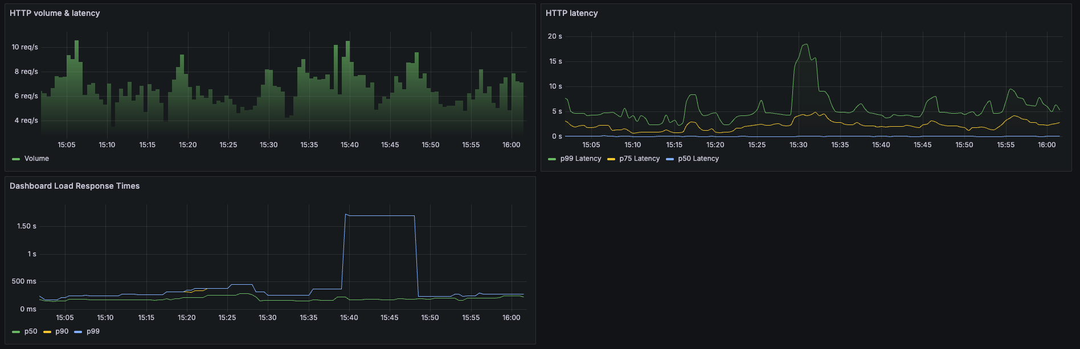Click the green p50 swatch in Dashboard Load legend
The height and width of the screenshot is (349, 1080).
pyautogui.click(x=16, y=332)
